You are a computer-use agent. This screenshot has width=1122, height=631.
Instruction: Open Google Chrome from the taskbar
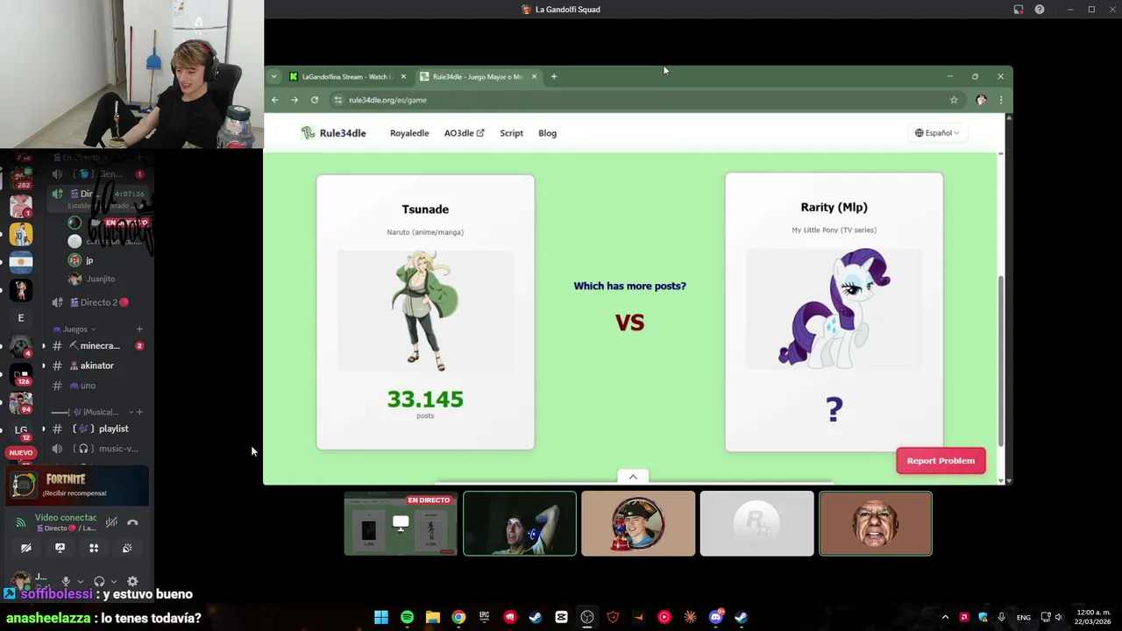(458, 617)
